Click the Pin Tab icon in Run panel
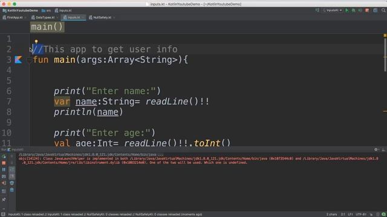The width and height of the screenshot is (387, 217). tap(4, 200)
